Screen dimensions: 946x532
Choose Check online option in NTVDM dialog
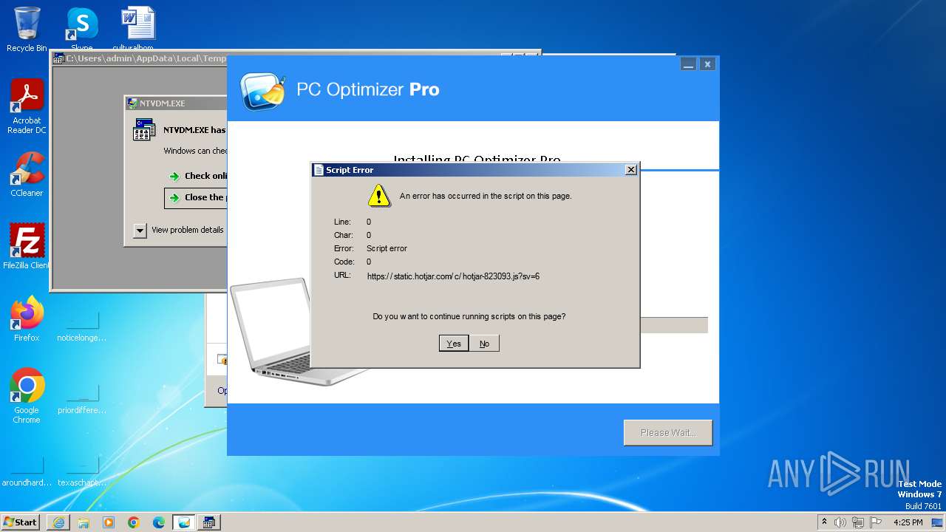coord(197,176)
